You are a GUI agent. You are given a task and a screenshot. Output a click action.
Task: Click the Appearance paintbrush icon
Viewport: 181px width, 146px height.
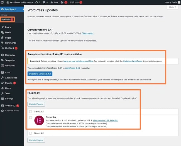pyautogui.click(x=3, y=78)
